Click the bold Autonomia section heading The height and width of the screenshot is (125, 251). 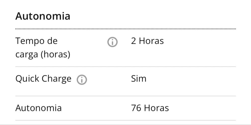coord(43,16)
